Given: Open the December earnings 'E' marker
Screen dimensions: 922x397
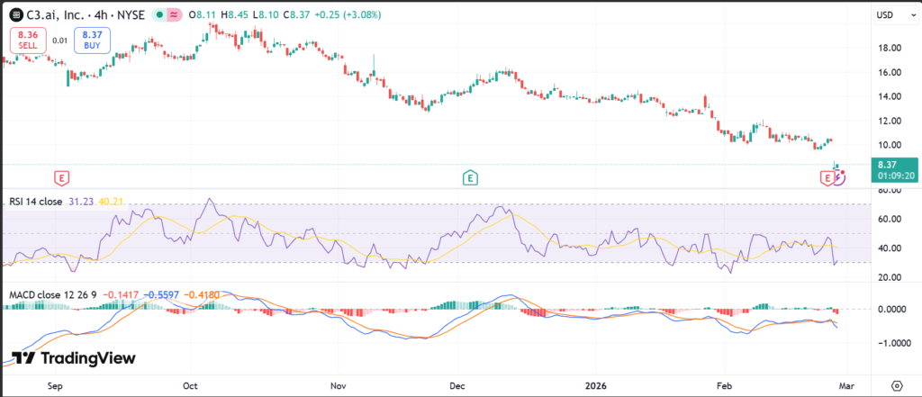Looking at the screenshot, I should point(470,177).
